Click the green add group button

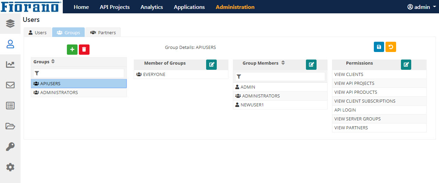coord(72,50)
